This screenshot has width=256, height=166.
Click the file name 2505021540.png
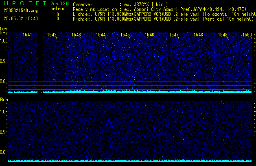21,11
